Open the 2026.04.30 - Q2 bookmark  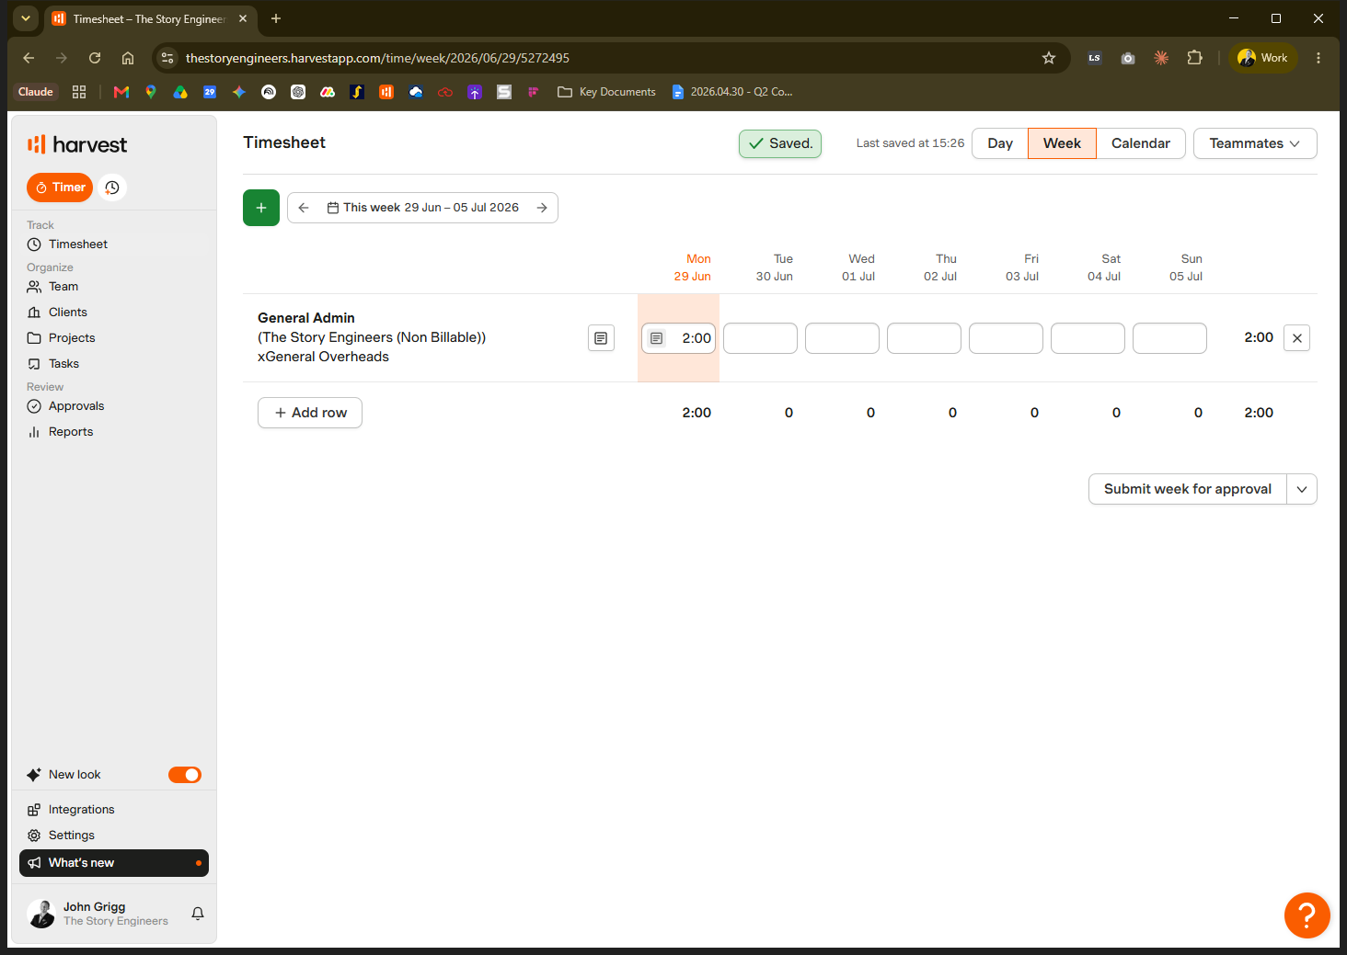pos(731,92)
